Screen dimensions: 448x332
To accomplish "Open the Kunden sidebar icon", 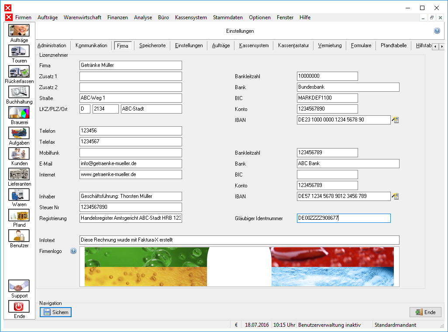I will [x=19, y=154].
